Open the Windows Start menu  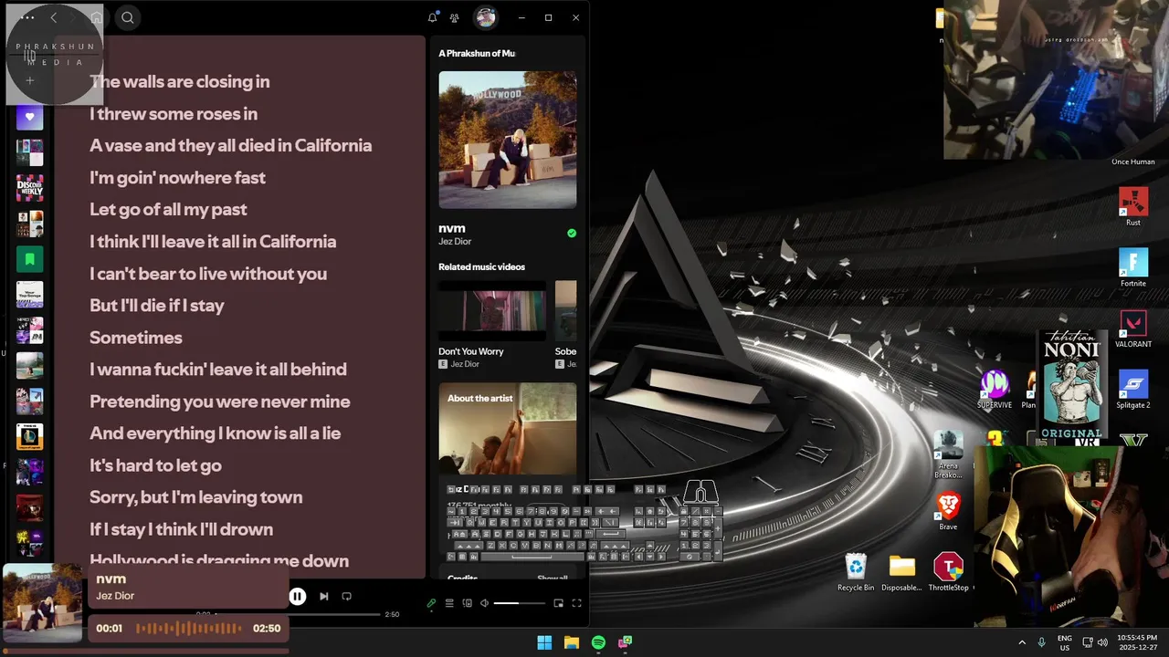544,642
